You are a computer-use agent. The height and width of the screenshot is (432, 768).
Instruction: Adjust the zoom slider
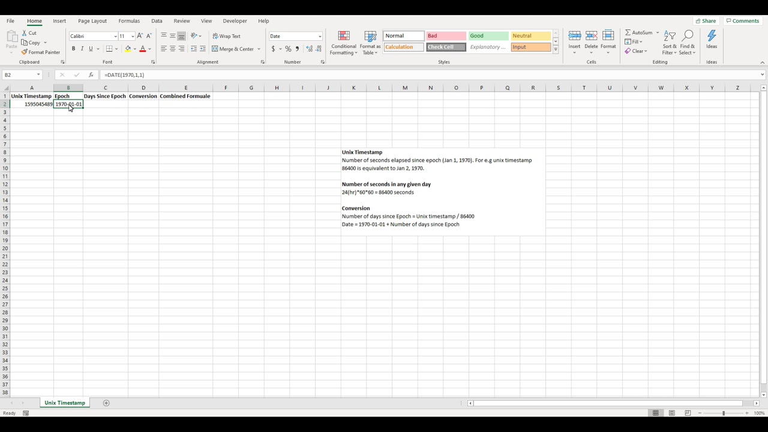(723, 413)
